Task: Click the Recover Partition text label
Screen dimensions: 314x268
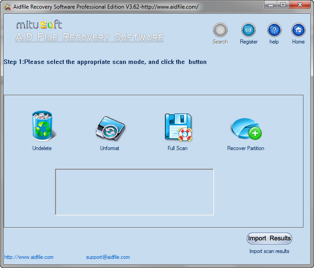Action: (245, 148)
